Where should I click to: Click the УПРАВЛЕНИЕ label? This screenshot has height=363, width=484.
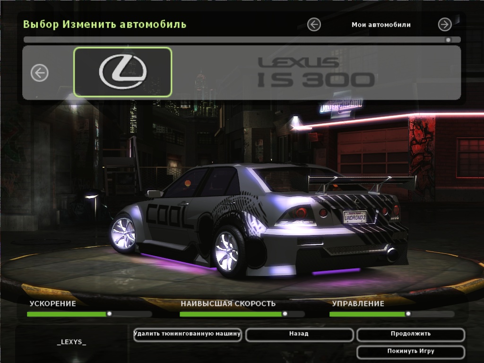coord(358,304)
